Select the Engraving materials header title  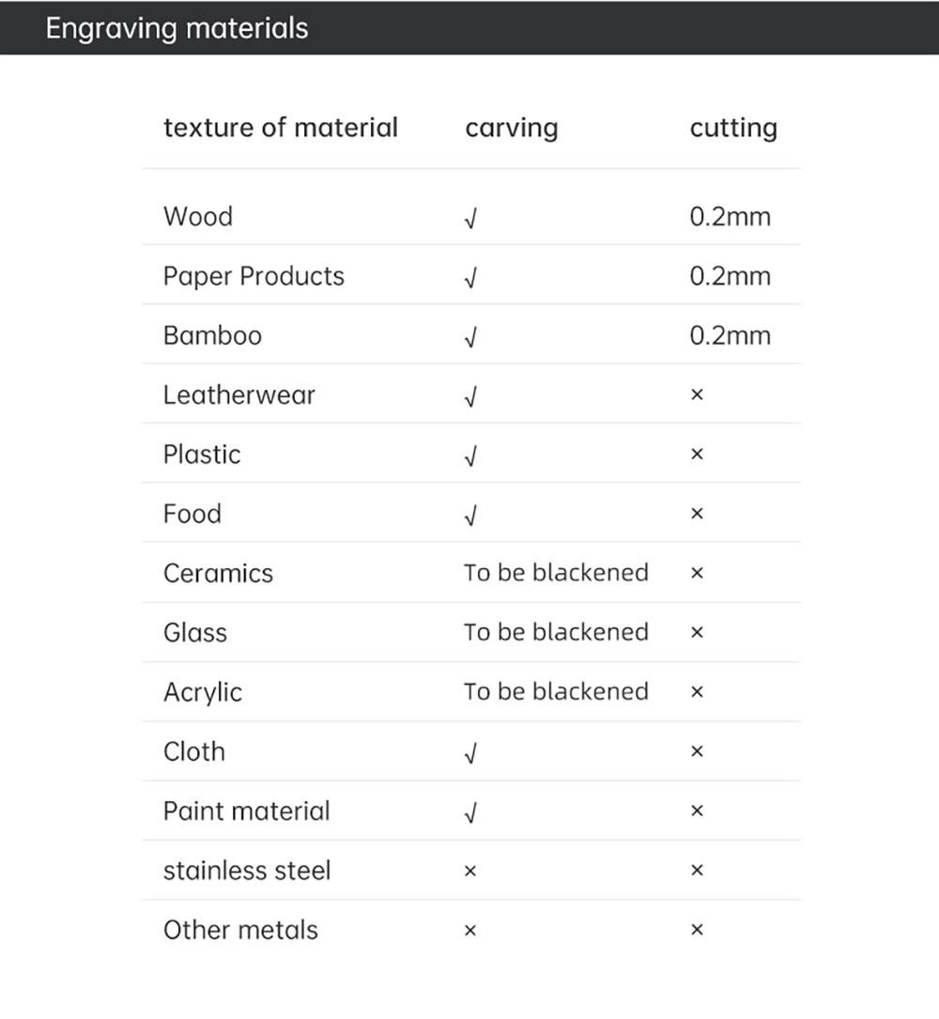click(177, 28)
